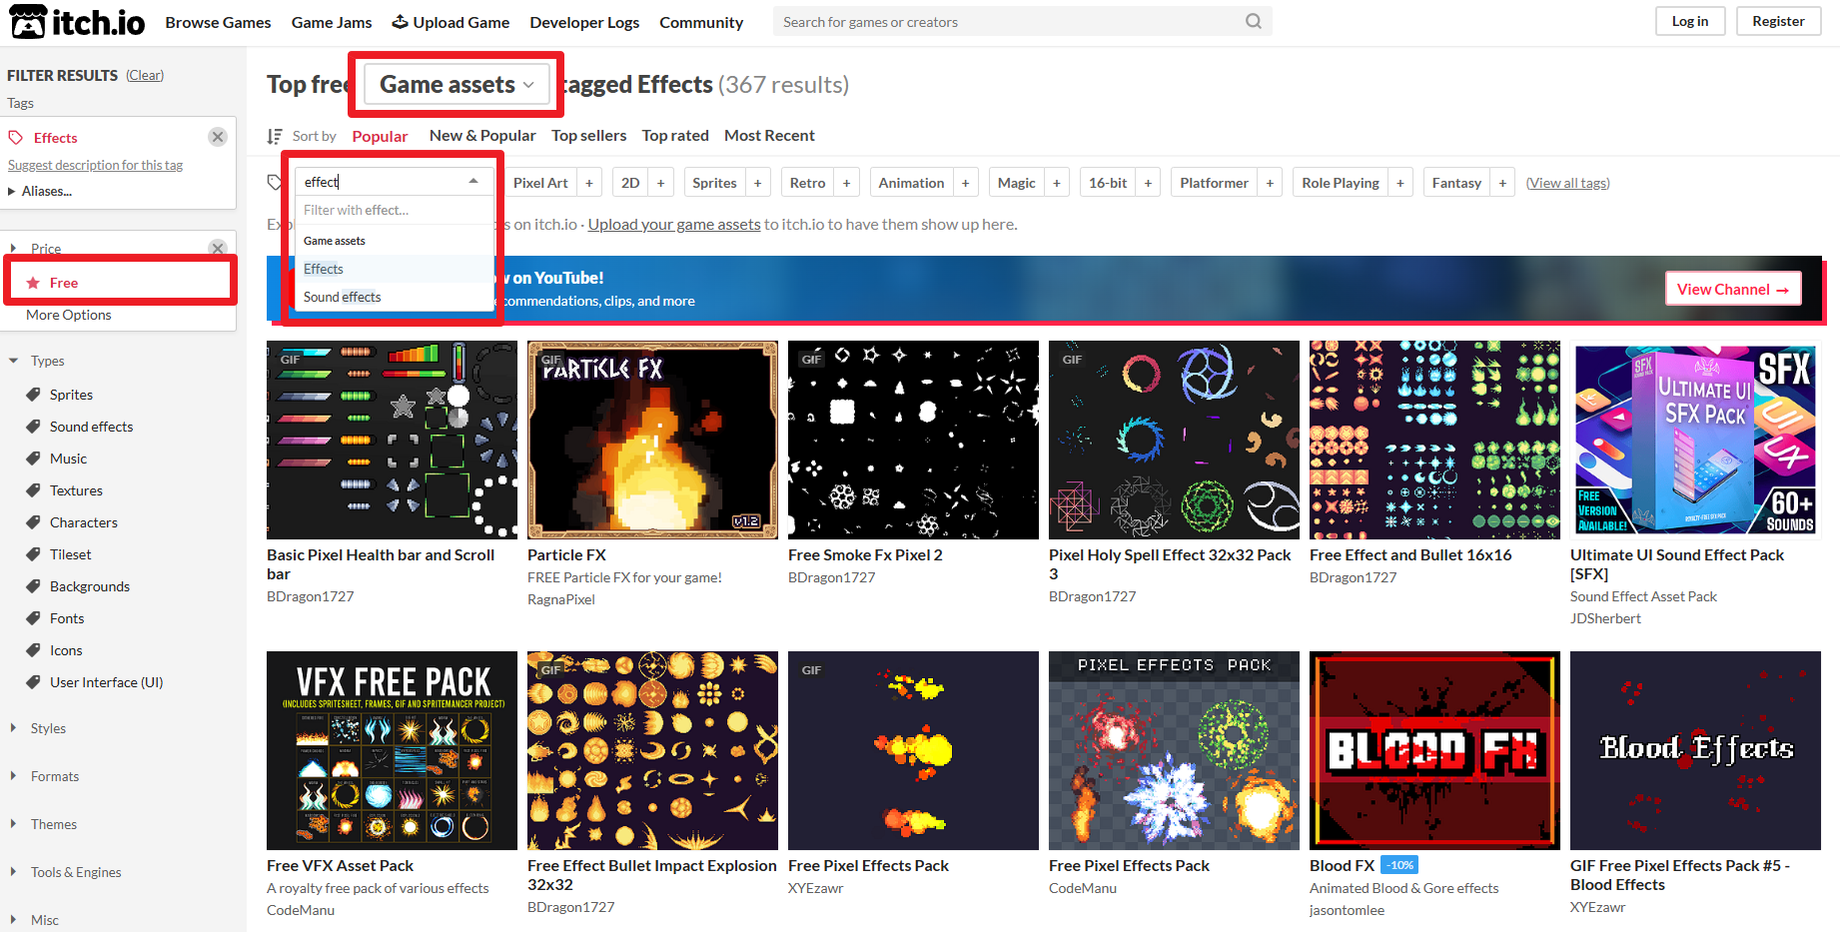Add the 2D tag using its plus button
Image resolution: width=1840 pixels, height=932 pixels.
point(660,183)
